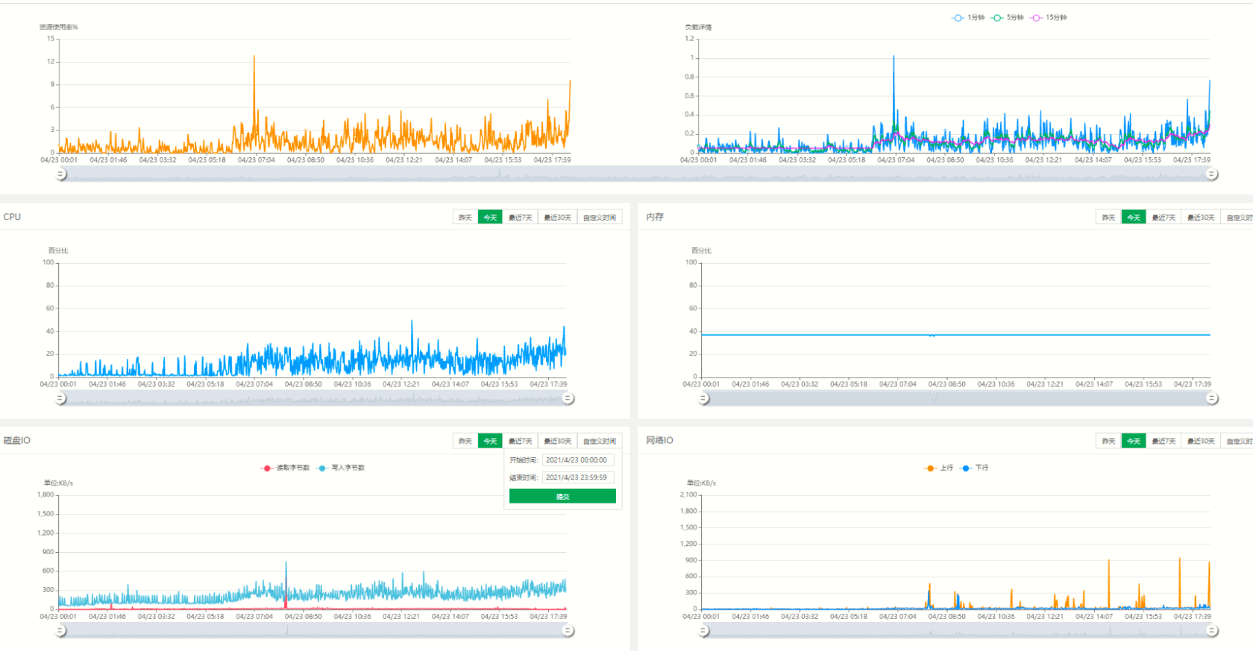Click the 负载详情 chart label

click(x=698, y=27)
